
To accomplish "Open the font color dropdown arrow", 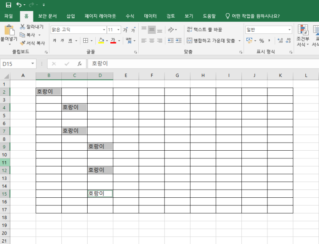I will pos(119,41).
